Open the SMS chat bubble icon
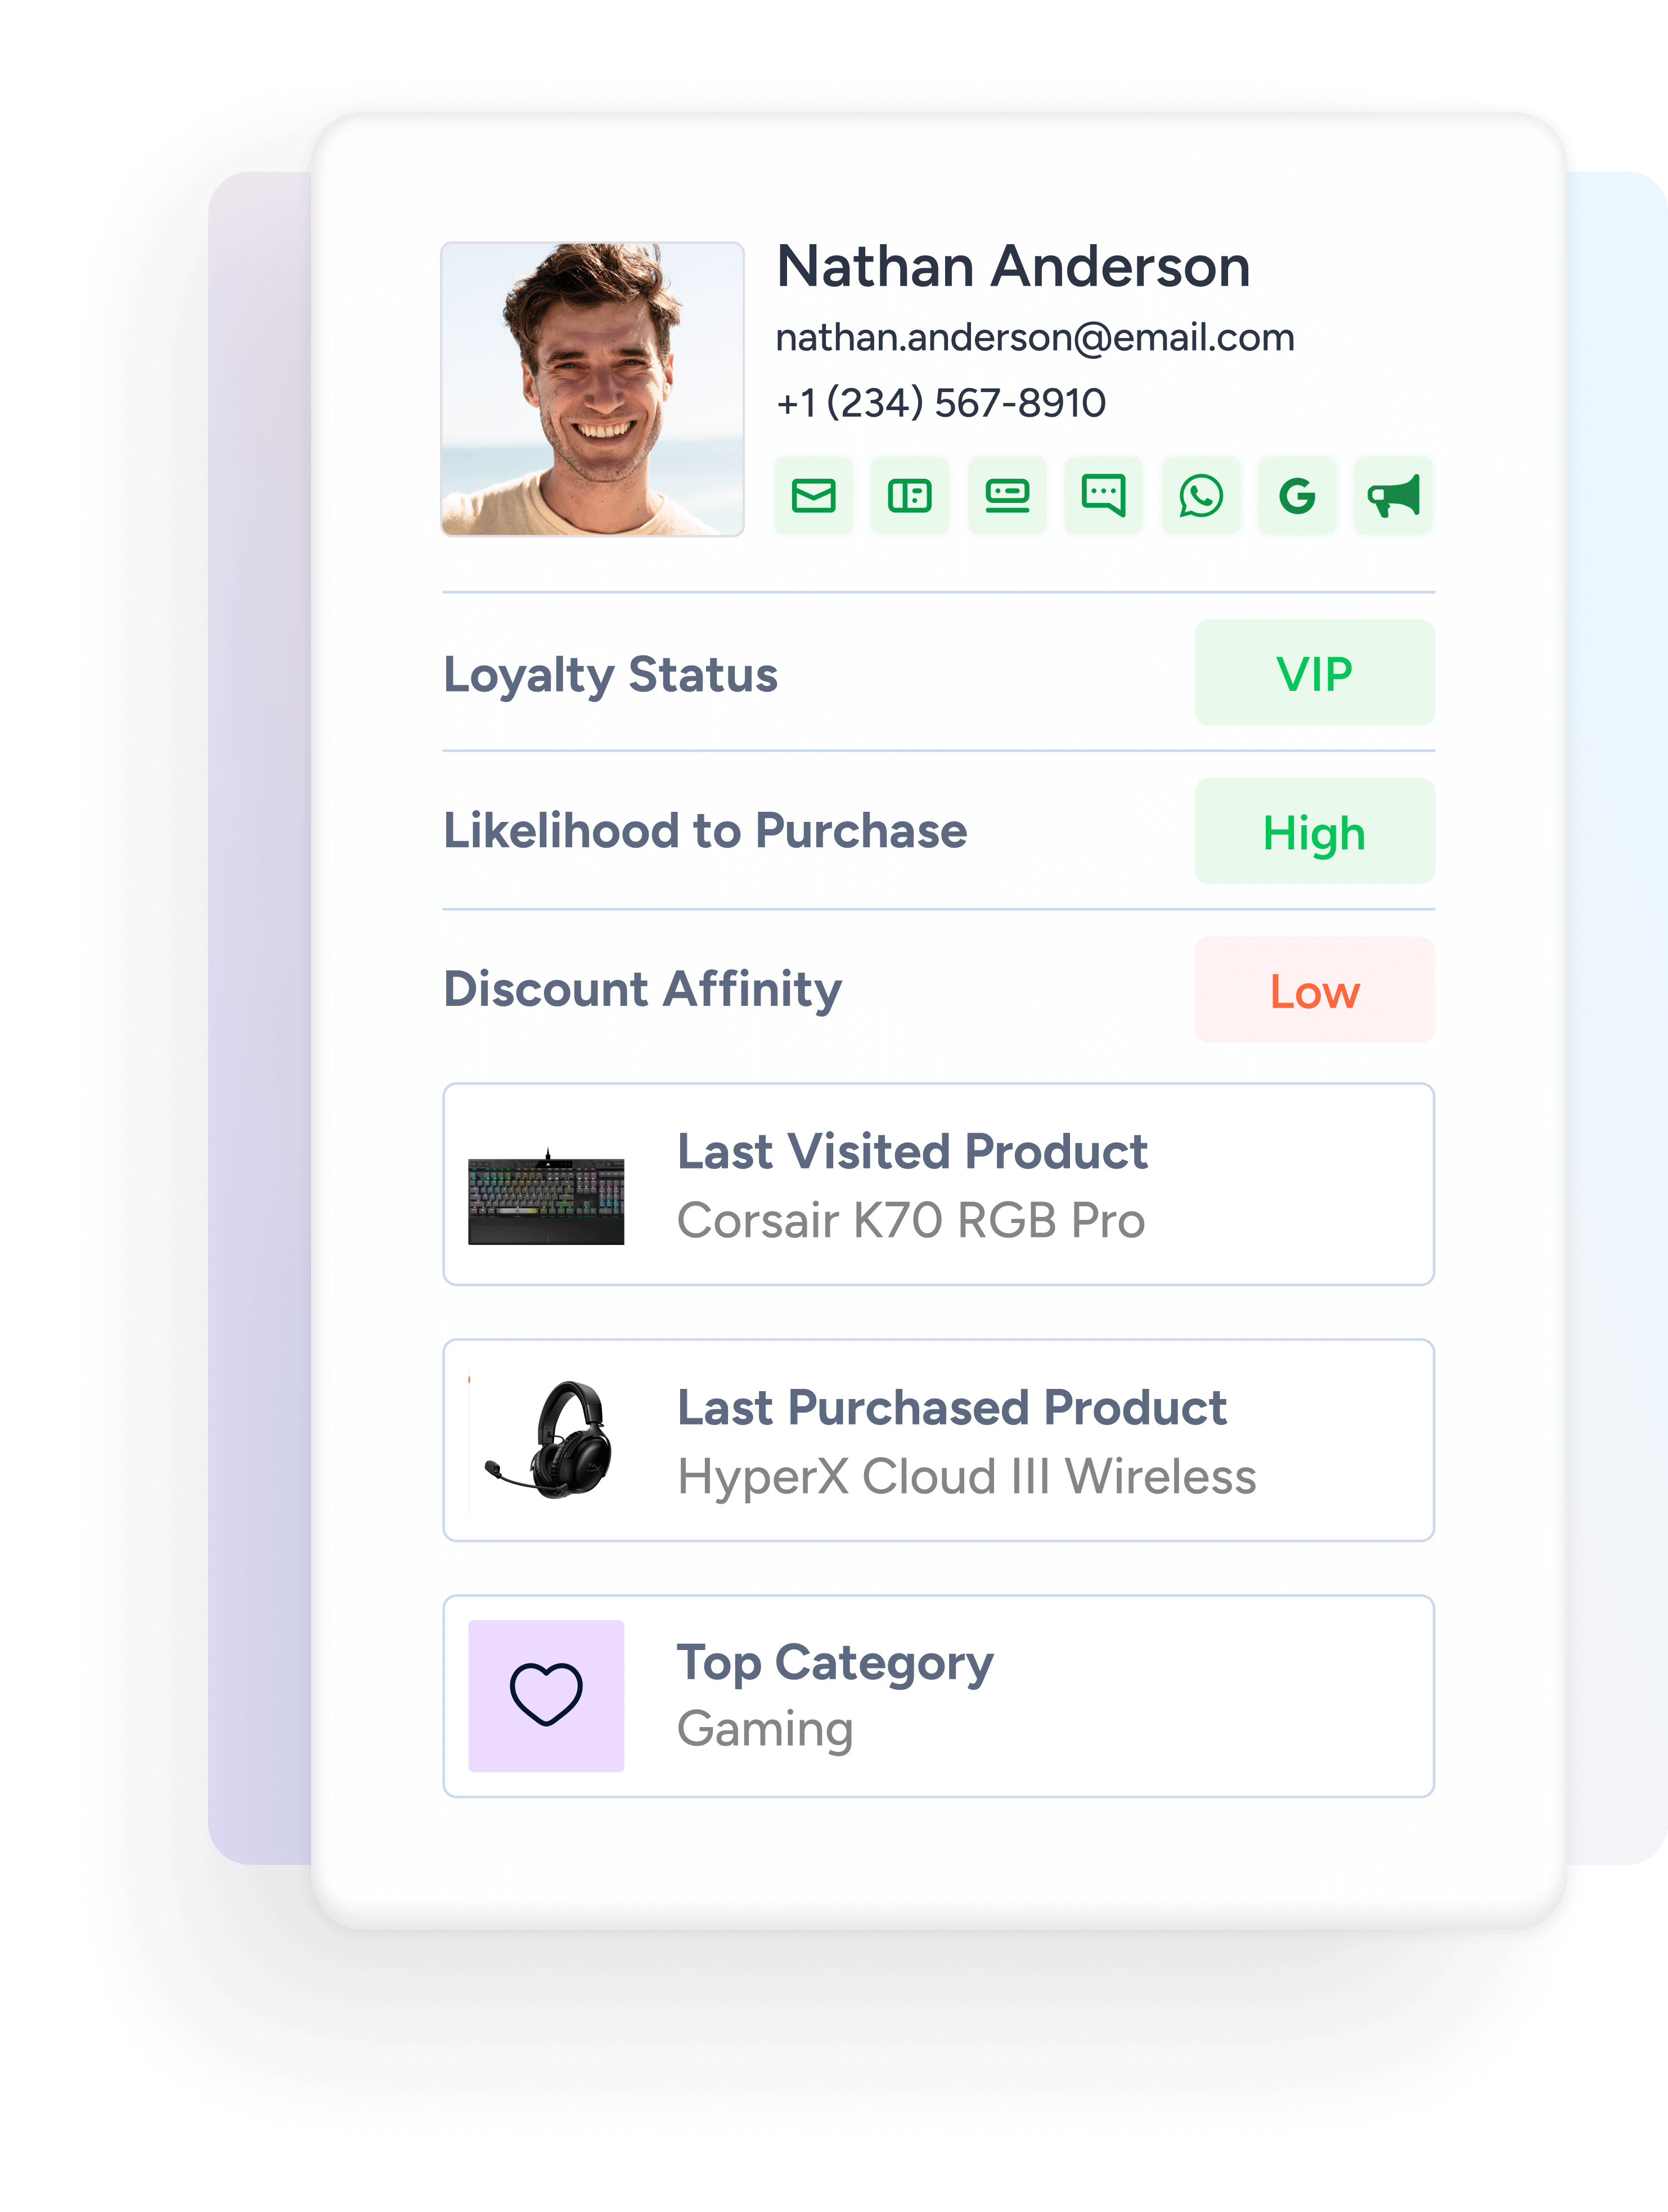This screenshot has width=1668, height=2212. (1104, 496)
